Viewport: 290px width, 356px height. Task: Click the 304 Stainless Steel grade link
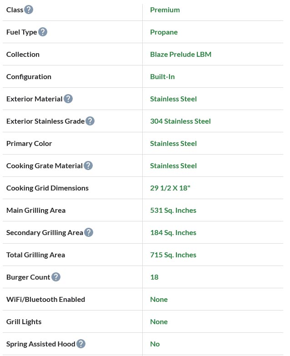180,121
